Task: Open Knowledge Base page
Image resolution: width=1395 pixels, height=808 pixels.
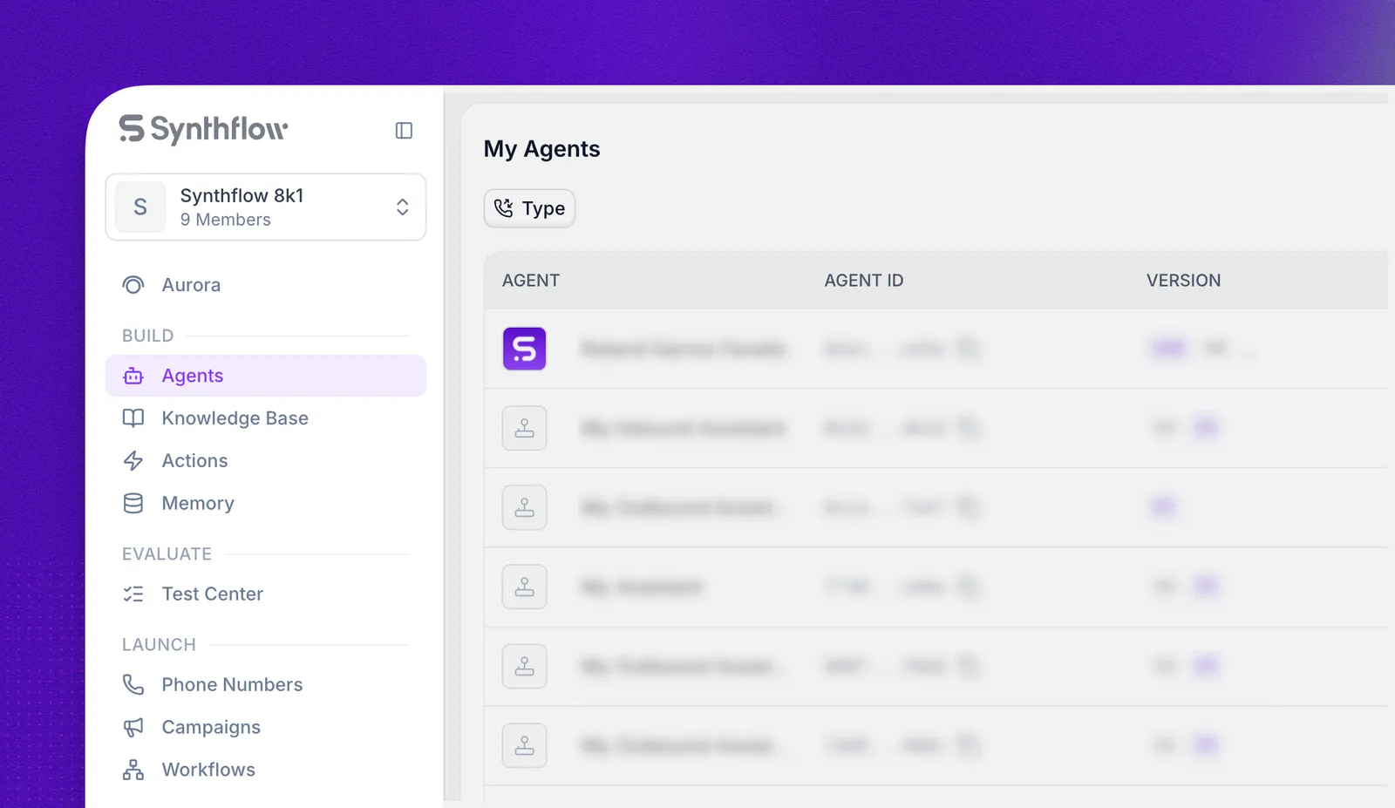Action: pos(266,418)
